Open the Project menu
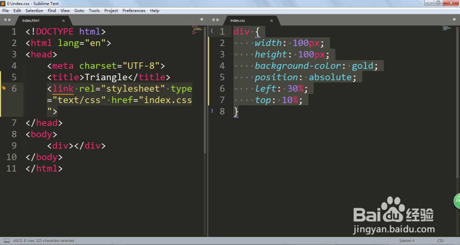 click(111, 11)
